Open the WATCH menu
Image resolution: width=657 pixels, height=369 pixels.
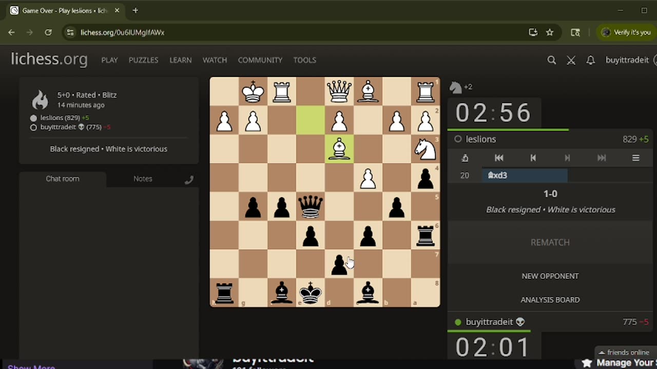215,60
